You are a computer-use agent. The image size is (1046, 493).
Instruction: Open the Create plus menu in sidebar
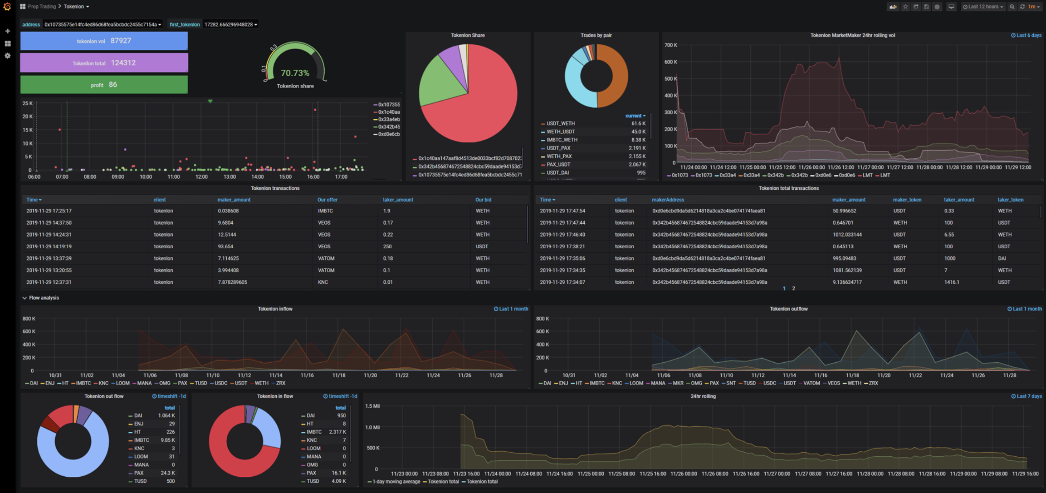point(7,31)
